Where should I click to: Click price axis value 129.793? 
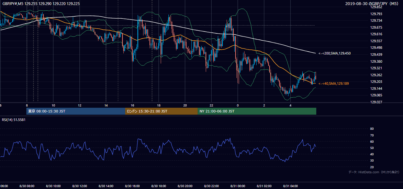point(376,14)
